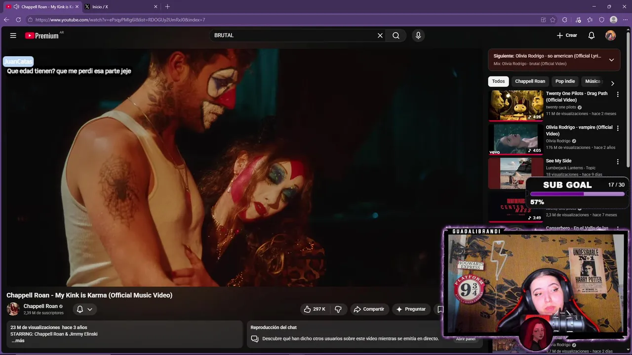Viewport: 632px width, 355px height.
Task: Click the twenty one pilots channel name
Action: (560, 107)
